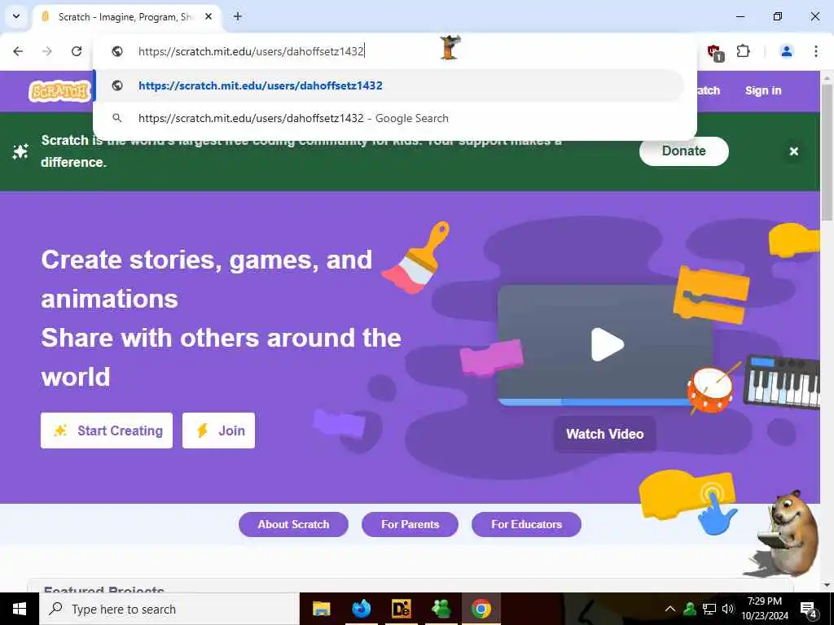Open the green people taskbar app
Image resolution: width=834 pixels, height=625 pixels.
point(441,609)
